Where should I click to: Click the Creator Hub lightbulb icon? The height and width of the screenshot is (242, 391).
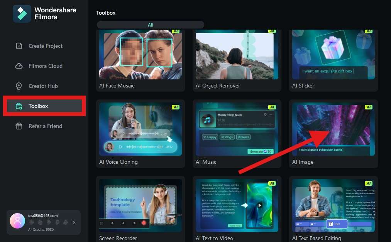[19, 86]
